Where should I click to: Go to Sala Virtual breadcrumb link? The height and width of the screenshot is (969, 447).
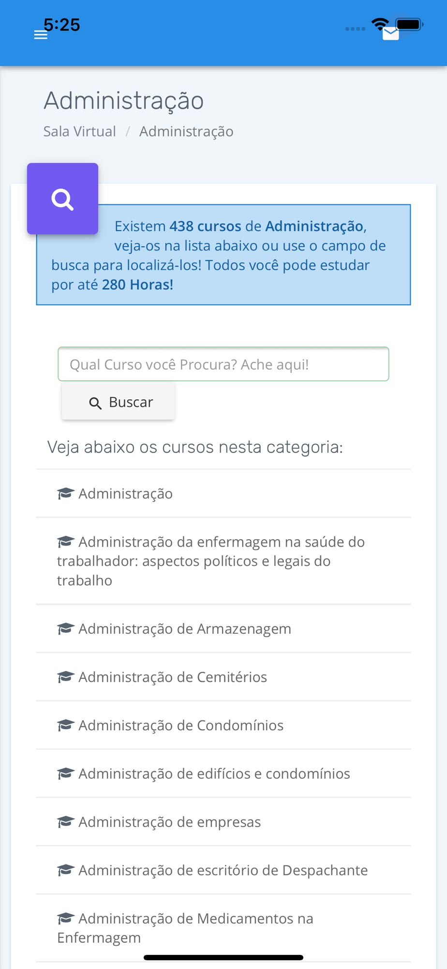(80, 131)
